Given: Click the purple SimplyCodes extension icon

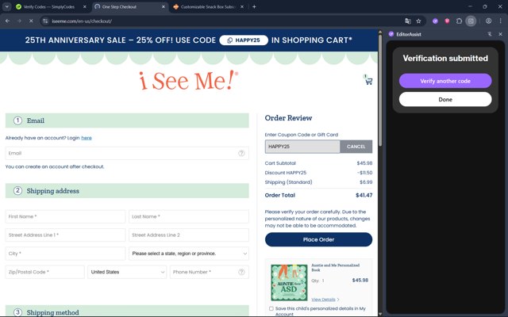Looking at the screenshot, I should pos(435,21).
